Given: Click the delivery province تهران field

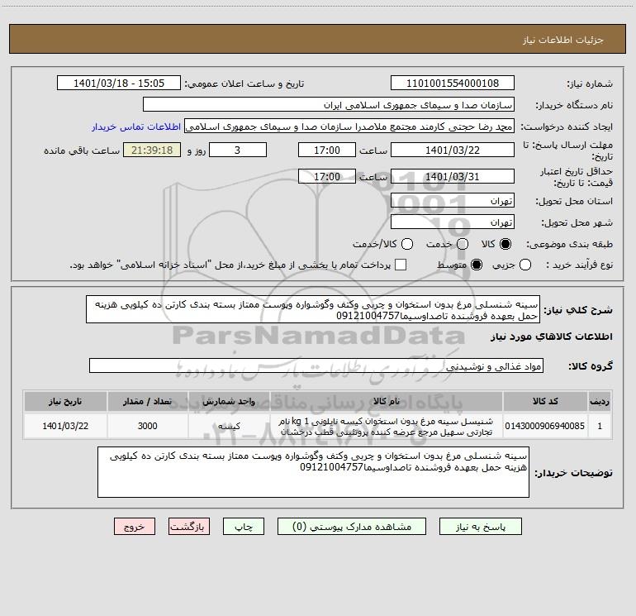Looking at the screenshot, I should pyautogui.click(x=453, y=201).
